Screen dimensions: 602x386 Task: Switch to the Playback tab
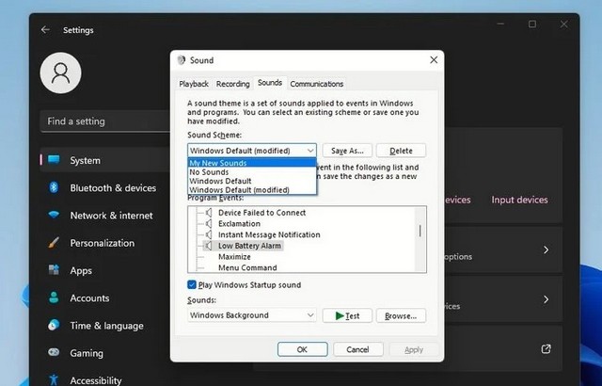point(194,84)
